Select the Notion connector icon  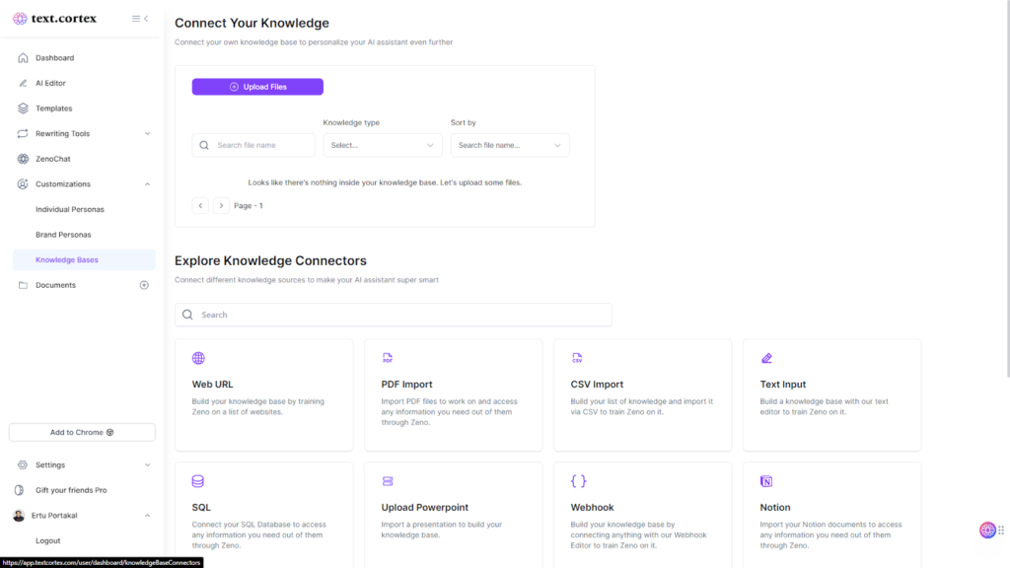(x=765, y=481)
